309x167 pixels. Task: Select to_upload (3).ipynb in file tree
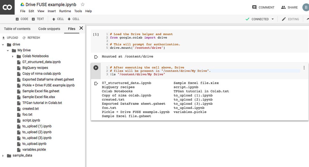[37, 138]
